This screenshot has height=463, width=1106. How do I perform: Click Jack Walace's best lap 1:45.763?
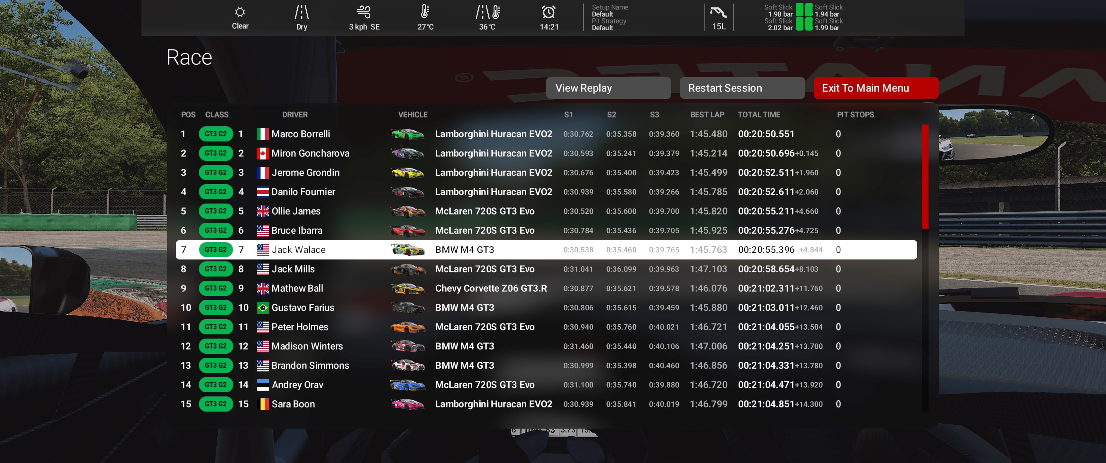(708, 250)
